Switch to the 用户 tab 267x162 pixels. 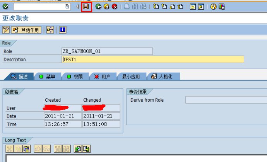[103, 77]
